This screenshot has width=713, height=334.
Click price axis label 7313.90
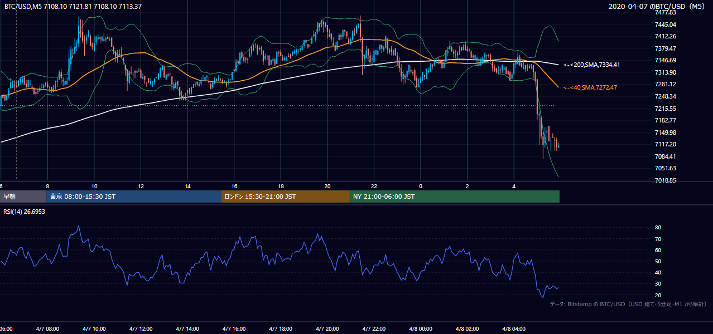[x=666, y=72]
